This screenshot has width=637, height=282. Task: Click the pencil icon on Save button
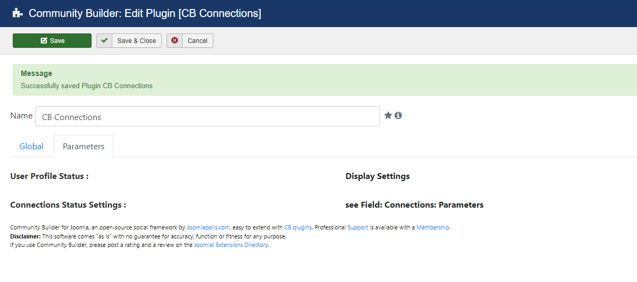click(x=44, y=40)
